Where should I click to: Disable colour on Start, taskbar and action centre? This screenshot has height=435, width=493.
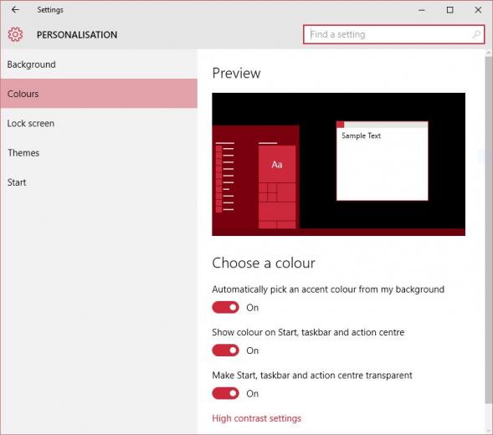click(x=225, y=351)
